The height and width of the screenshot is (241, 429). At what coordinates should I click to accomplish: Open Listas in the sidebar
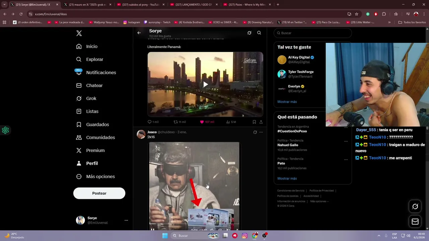[x=87, y=111]
